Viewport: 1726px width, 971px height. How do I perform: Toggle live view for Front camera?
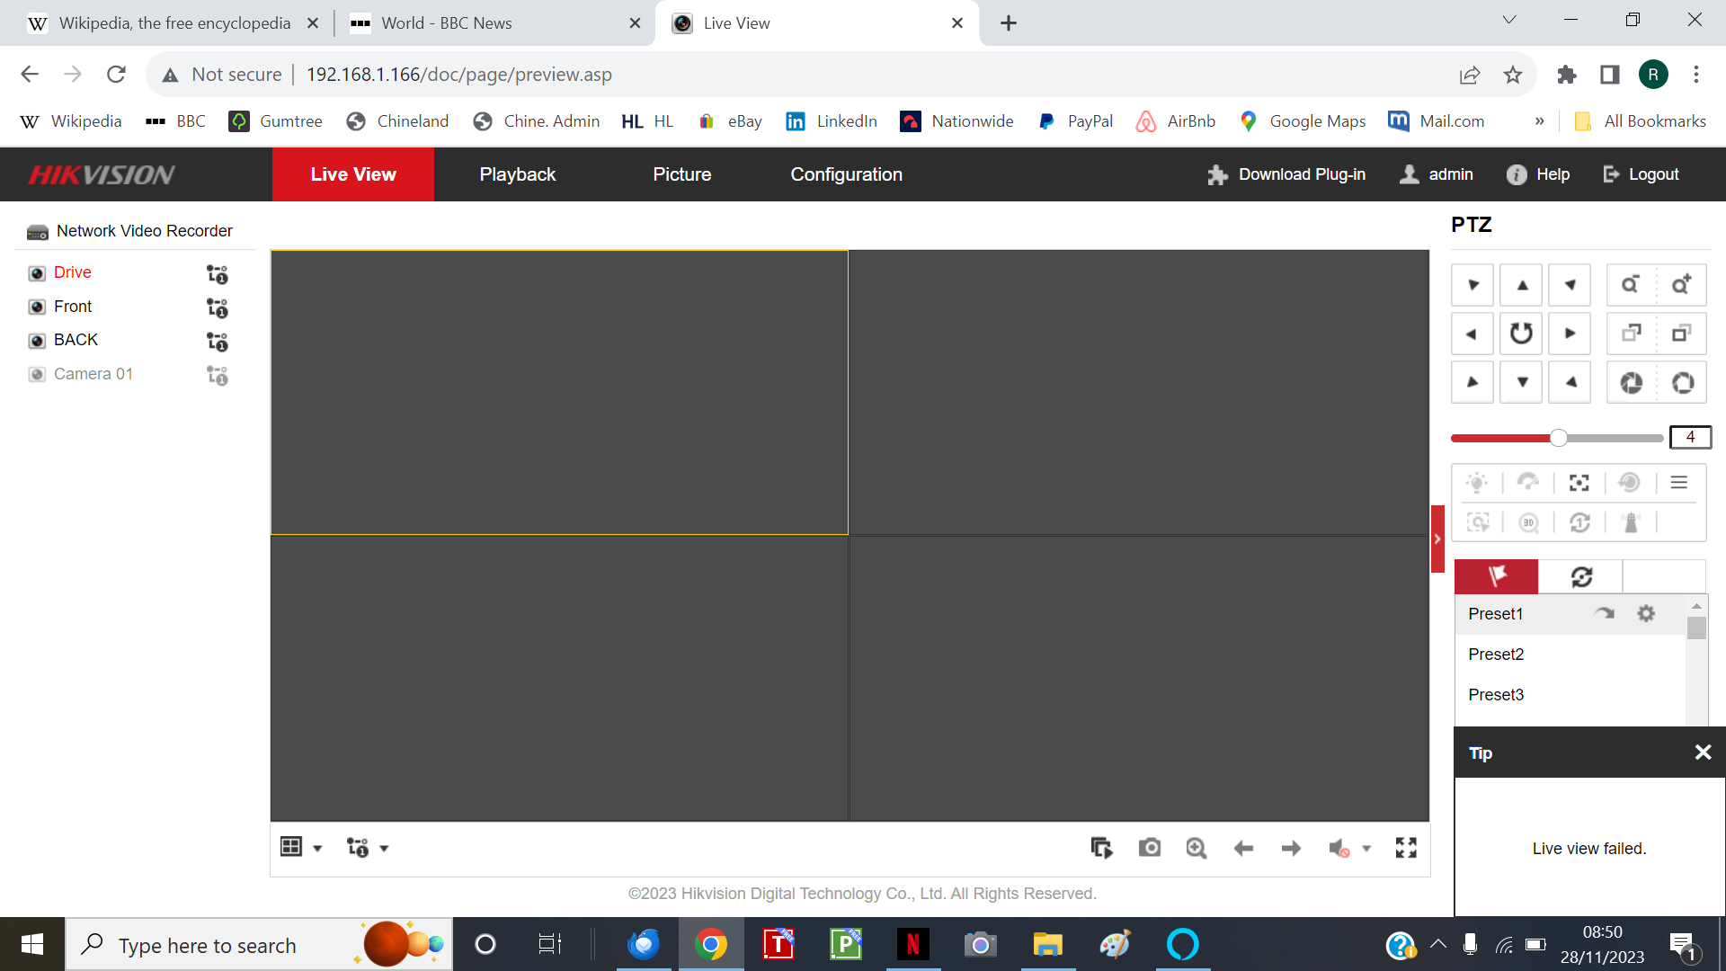pos(37,307)
